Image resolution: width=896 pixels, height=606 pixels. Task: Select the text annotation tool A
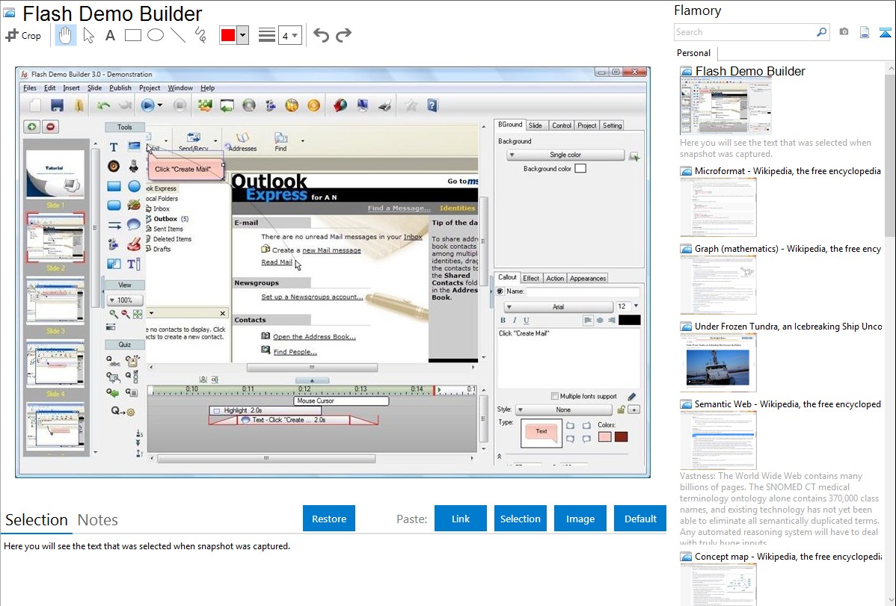click(110, 35)
